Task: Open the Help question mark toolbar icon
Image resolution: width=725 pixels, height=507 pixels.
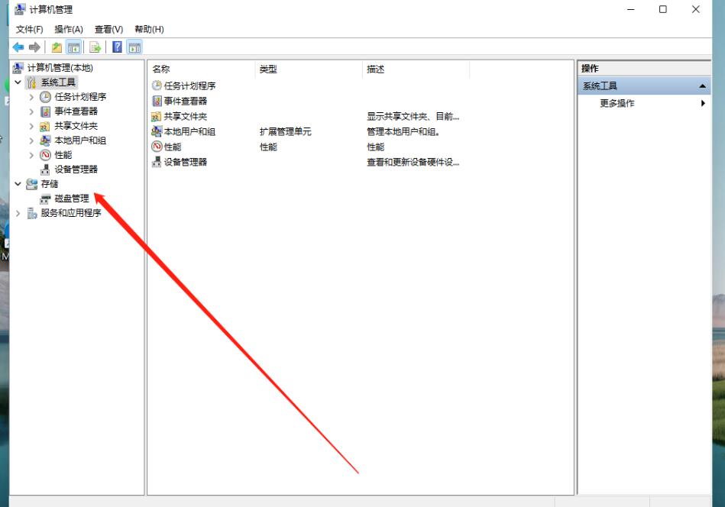Action: [118, 47]
